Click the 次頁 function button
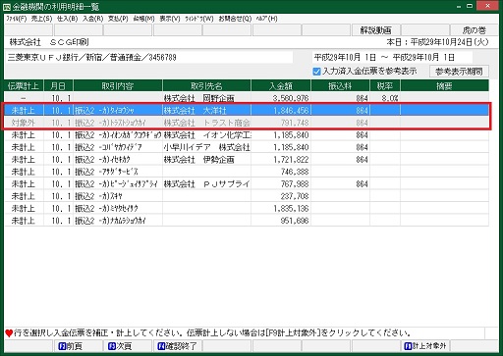503x356 pixels. pyautogui.click(x=128, y=346)
